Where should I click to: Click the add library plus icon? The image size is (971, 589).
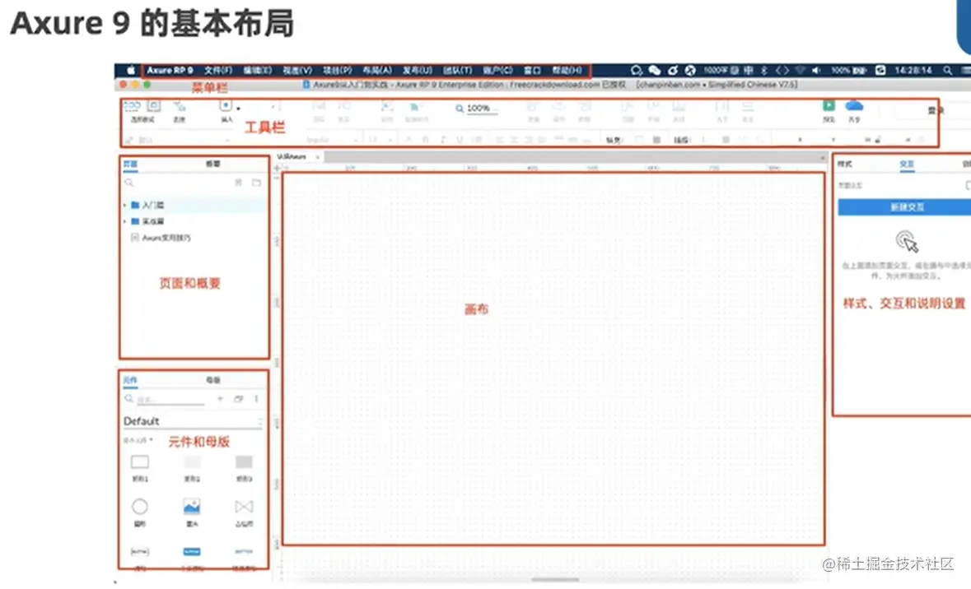coord(221,399)
